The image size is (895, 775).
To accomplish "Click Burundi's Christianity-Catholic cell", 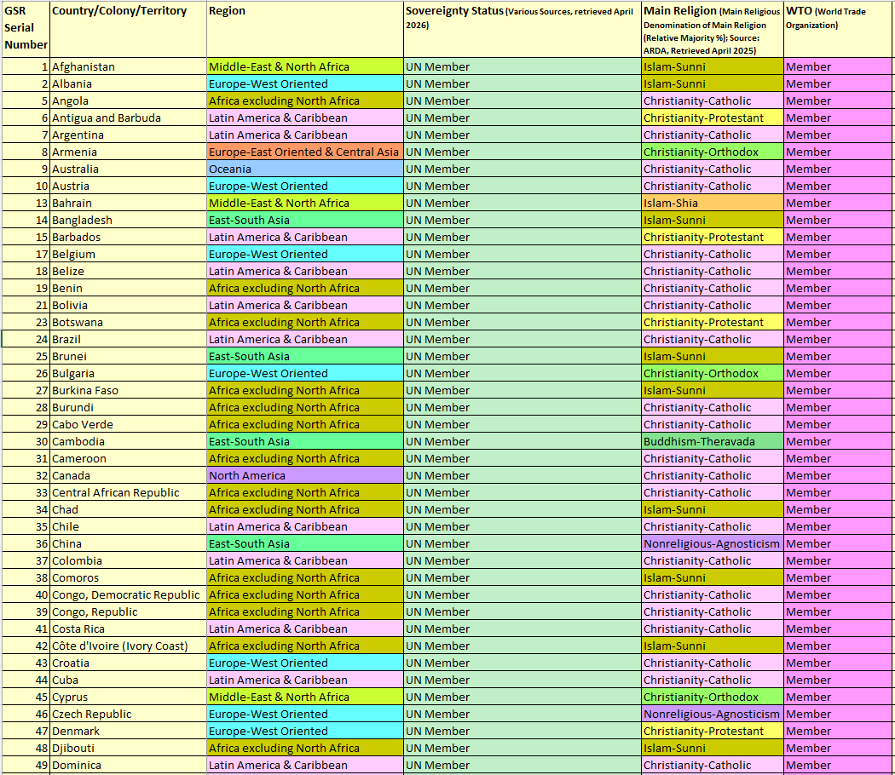I will 713,408.
